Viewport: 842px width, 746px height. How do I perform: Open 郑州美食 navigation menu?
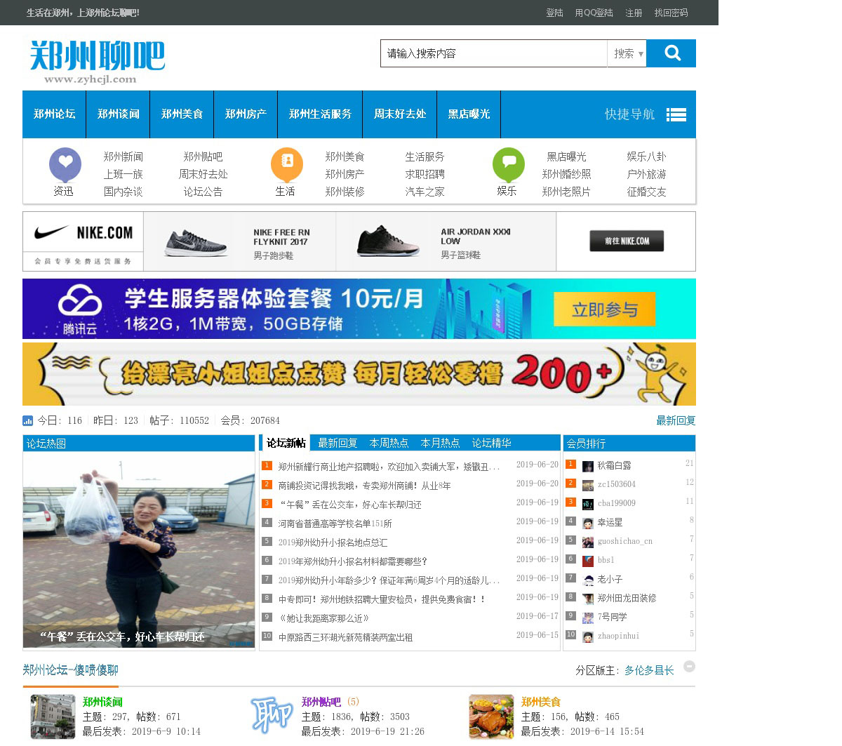coord(182,114)
